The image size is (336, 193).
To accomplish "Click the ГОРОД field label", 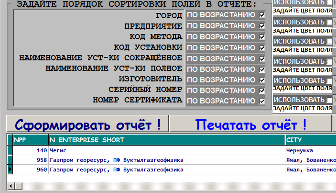I will point(169,15).
